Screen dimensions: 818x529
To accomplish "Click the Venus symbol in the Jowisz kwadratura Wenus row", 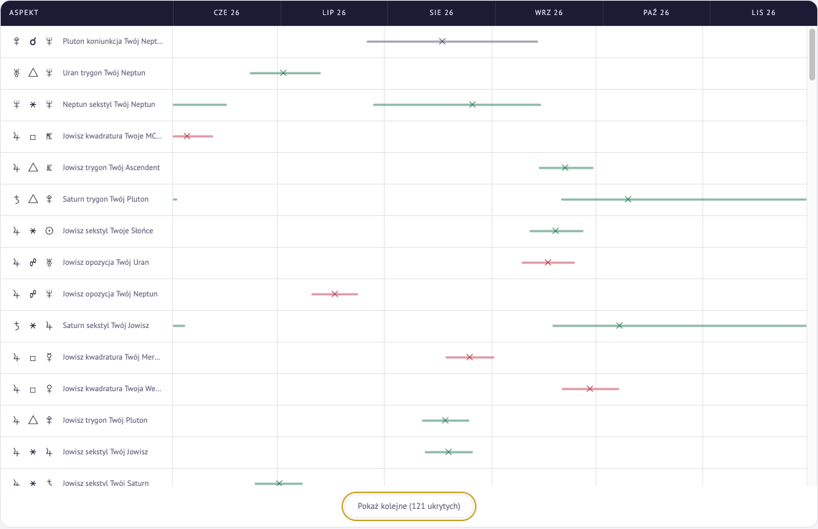I will [x=49, y=388].
